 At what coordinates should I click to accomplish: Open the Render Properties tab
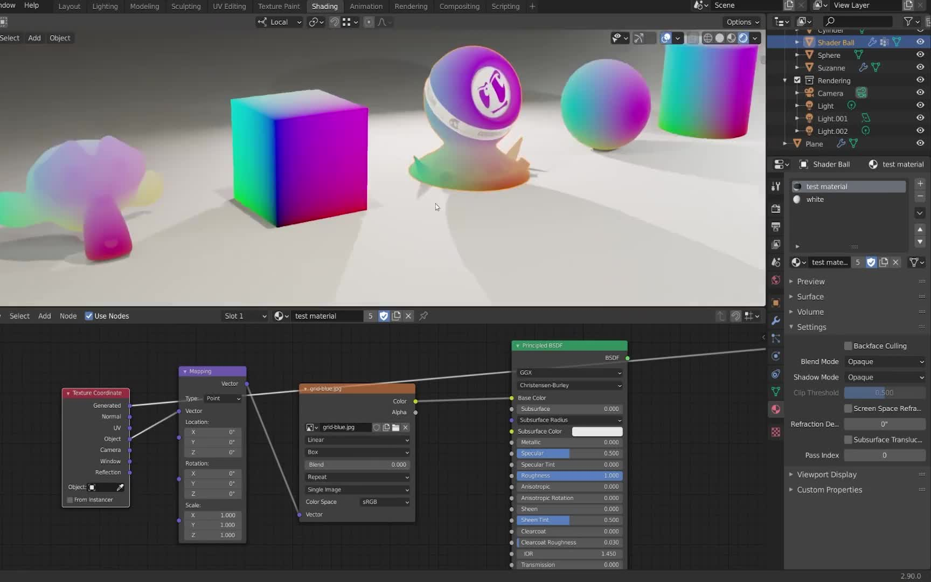pos(775,209)
